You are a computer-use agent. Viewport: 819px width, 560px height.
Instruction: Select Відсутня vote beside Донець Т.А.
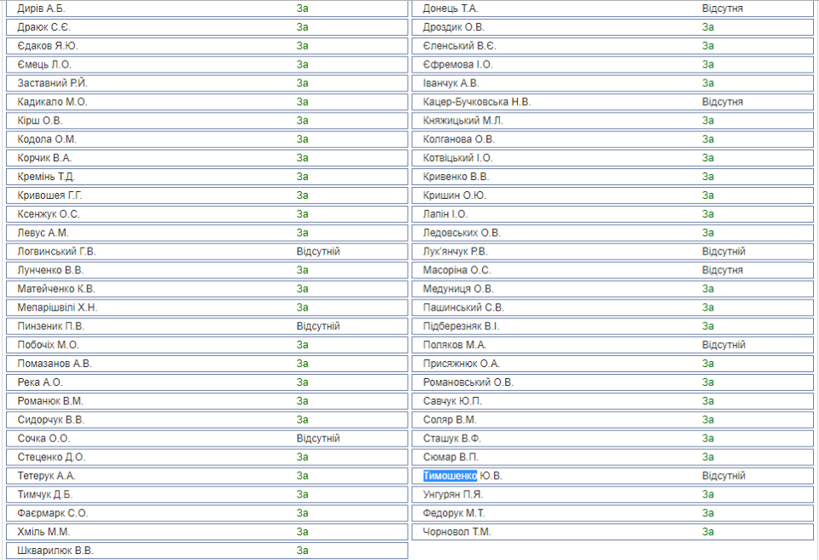pyautogui.click(x=722, y=9)
